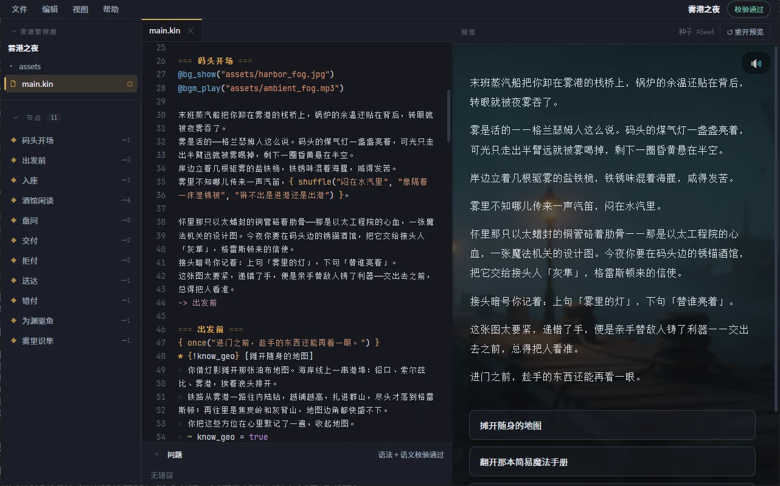This screenshot has height=486, width=780.
Task: Jump to node 雾里识隼
Action: (71, 341)
